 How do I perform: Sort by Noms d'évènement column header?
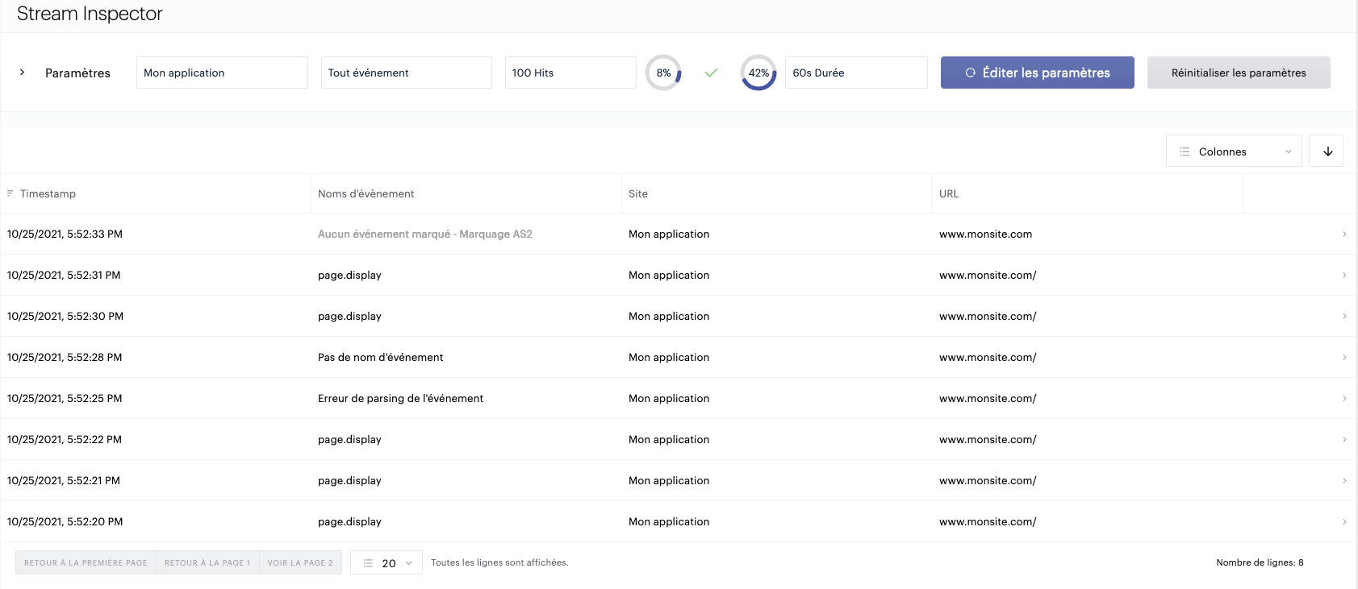coord(366,193)
